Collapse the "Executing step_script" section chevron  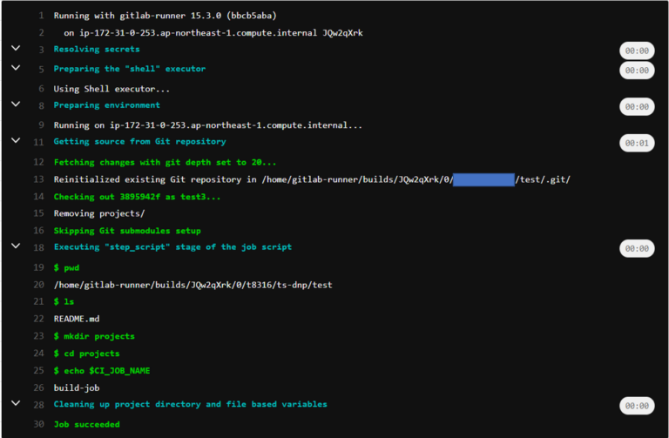pyautogui.click(x=15, y=246)
